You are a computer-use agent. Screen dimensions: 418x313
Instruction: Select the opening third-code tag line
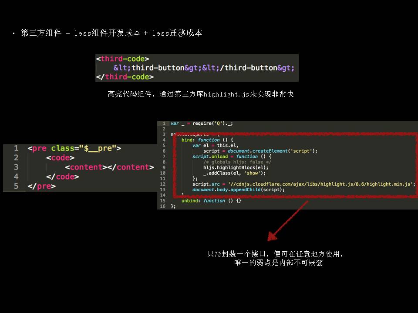click(x=123, y=59)
